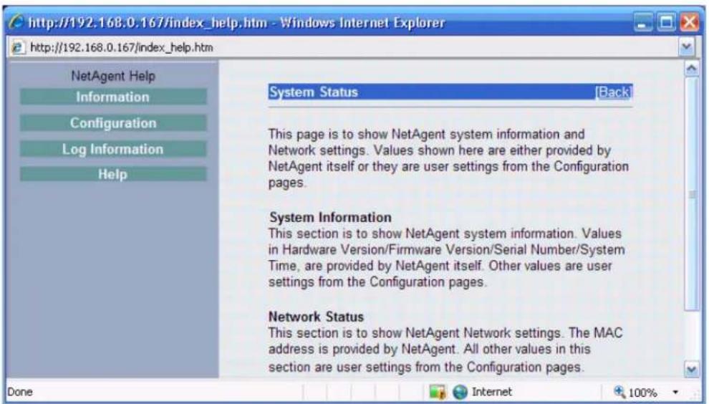709x404 pixels.
Task: Click the scrollbar up arrow
Action: (691, 69)
